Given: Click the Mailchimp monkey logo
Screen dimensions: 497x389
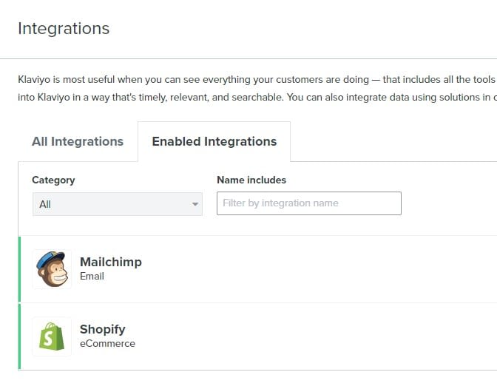Looking at the screenshot, I should coord(52,268).
